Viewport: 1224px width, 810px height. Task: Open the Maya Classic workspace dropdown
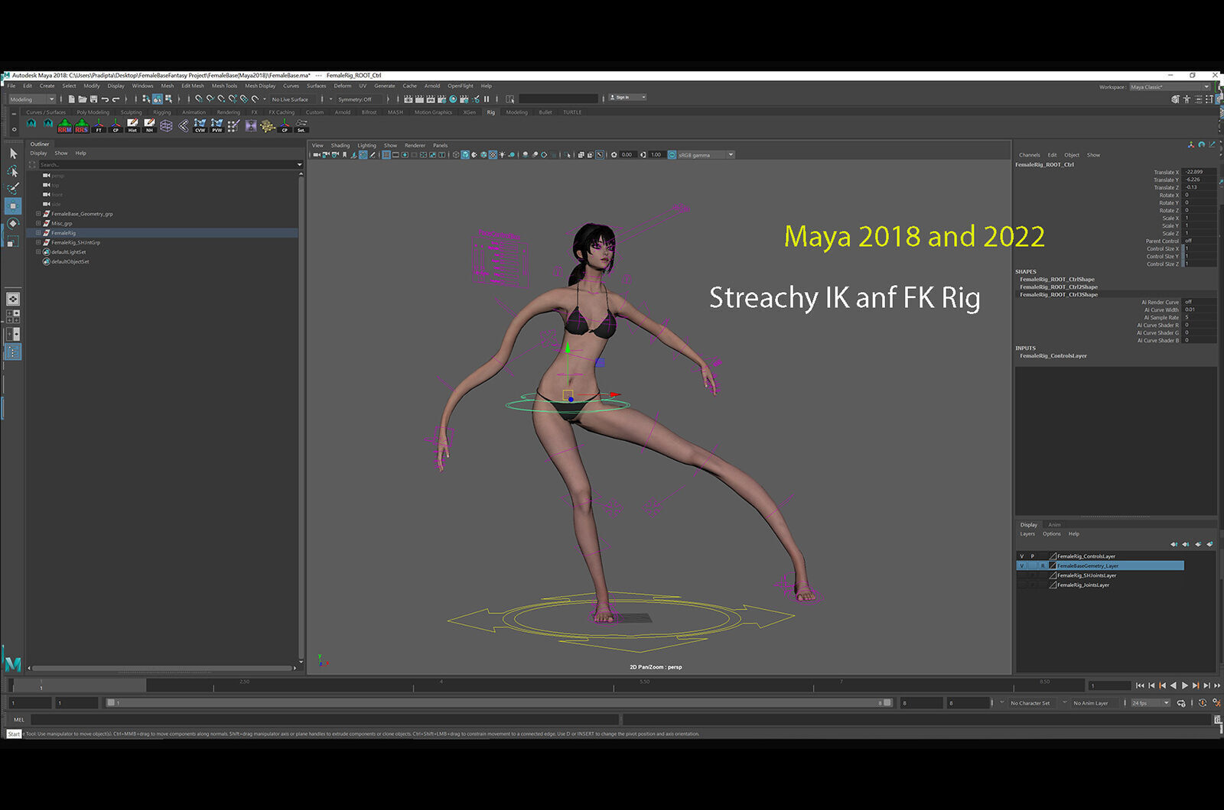[x=1170, y=87]
